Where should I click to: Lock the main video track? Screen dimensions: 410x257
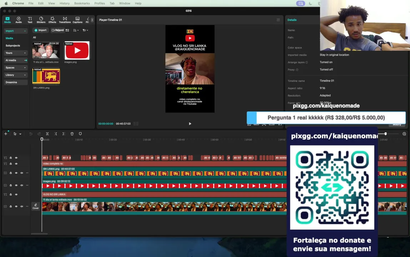11,206
